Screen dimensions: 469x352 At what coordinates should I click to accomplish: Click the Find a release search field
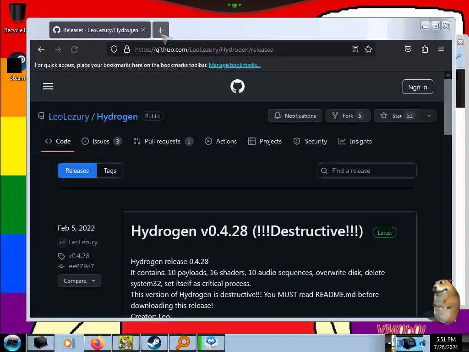(x=366, y=170)
